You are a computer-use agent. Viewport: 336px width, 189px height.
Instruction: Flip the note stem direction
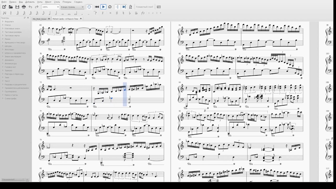[143, 13]
